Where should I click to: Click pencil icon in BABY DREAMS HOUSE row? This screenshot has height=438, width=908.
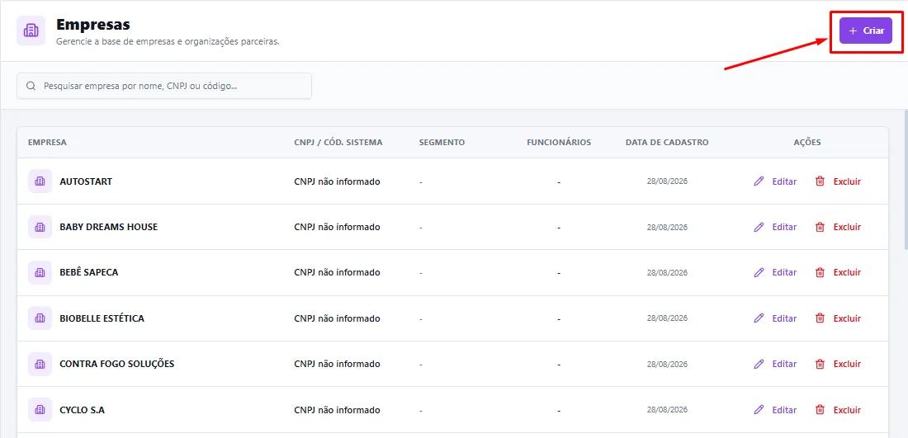759,227
